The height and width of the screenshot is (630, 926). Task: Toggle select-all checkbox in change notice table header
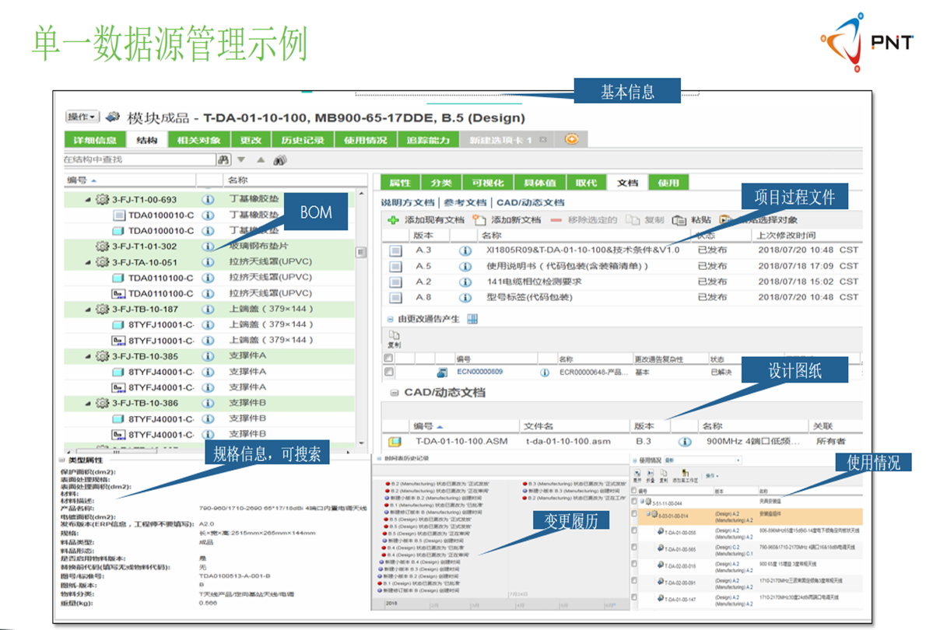(x=389, y=359)
